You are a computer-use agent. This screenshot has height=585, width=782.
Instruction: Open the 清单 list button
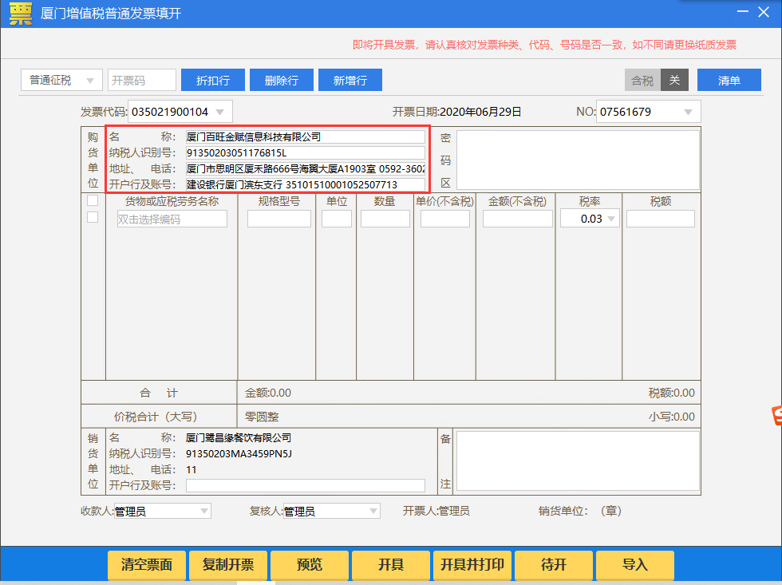(729, 80)
